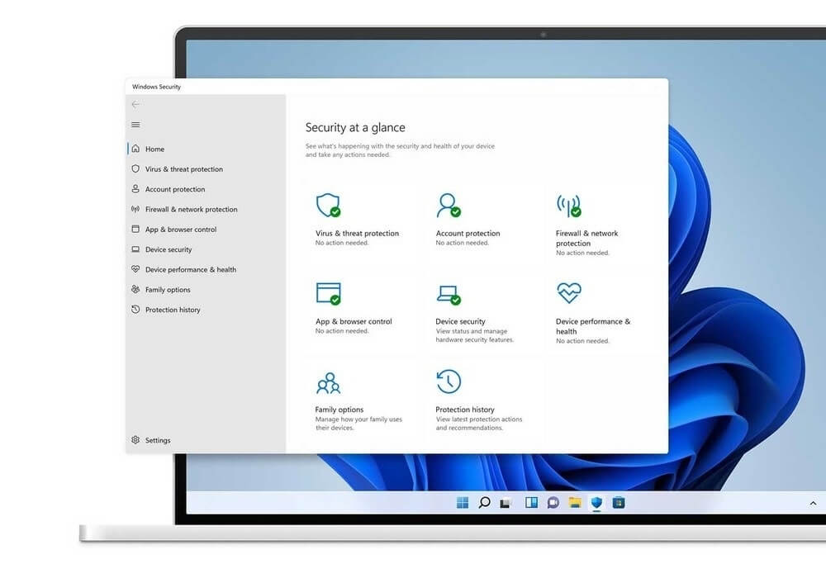Click 'View status and manage hardware security features' text
Screen dimensions: 826x578
(475, 335)
